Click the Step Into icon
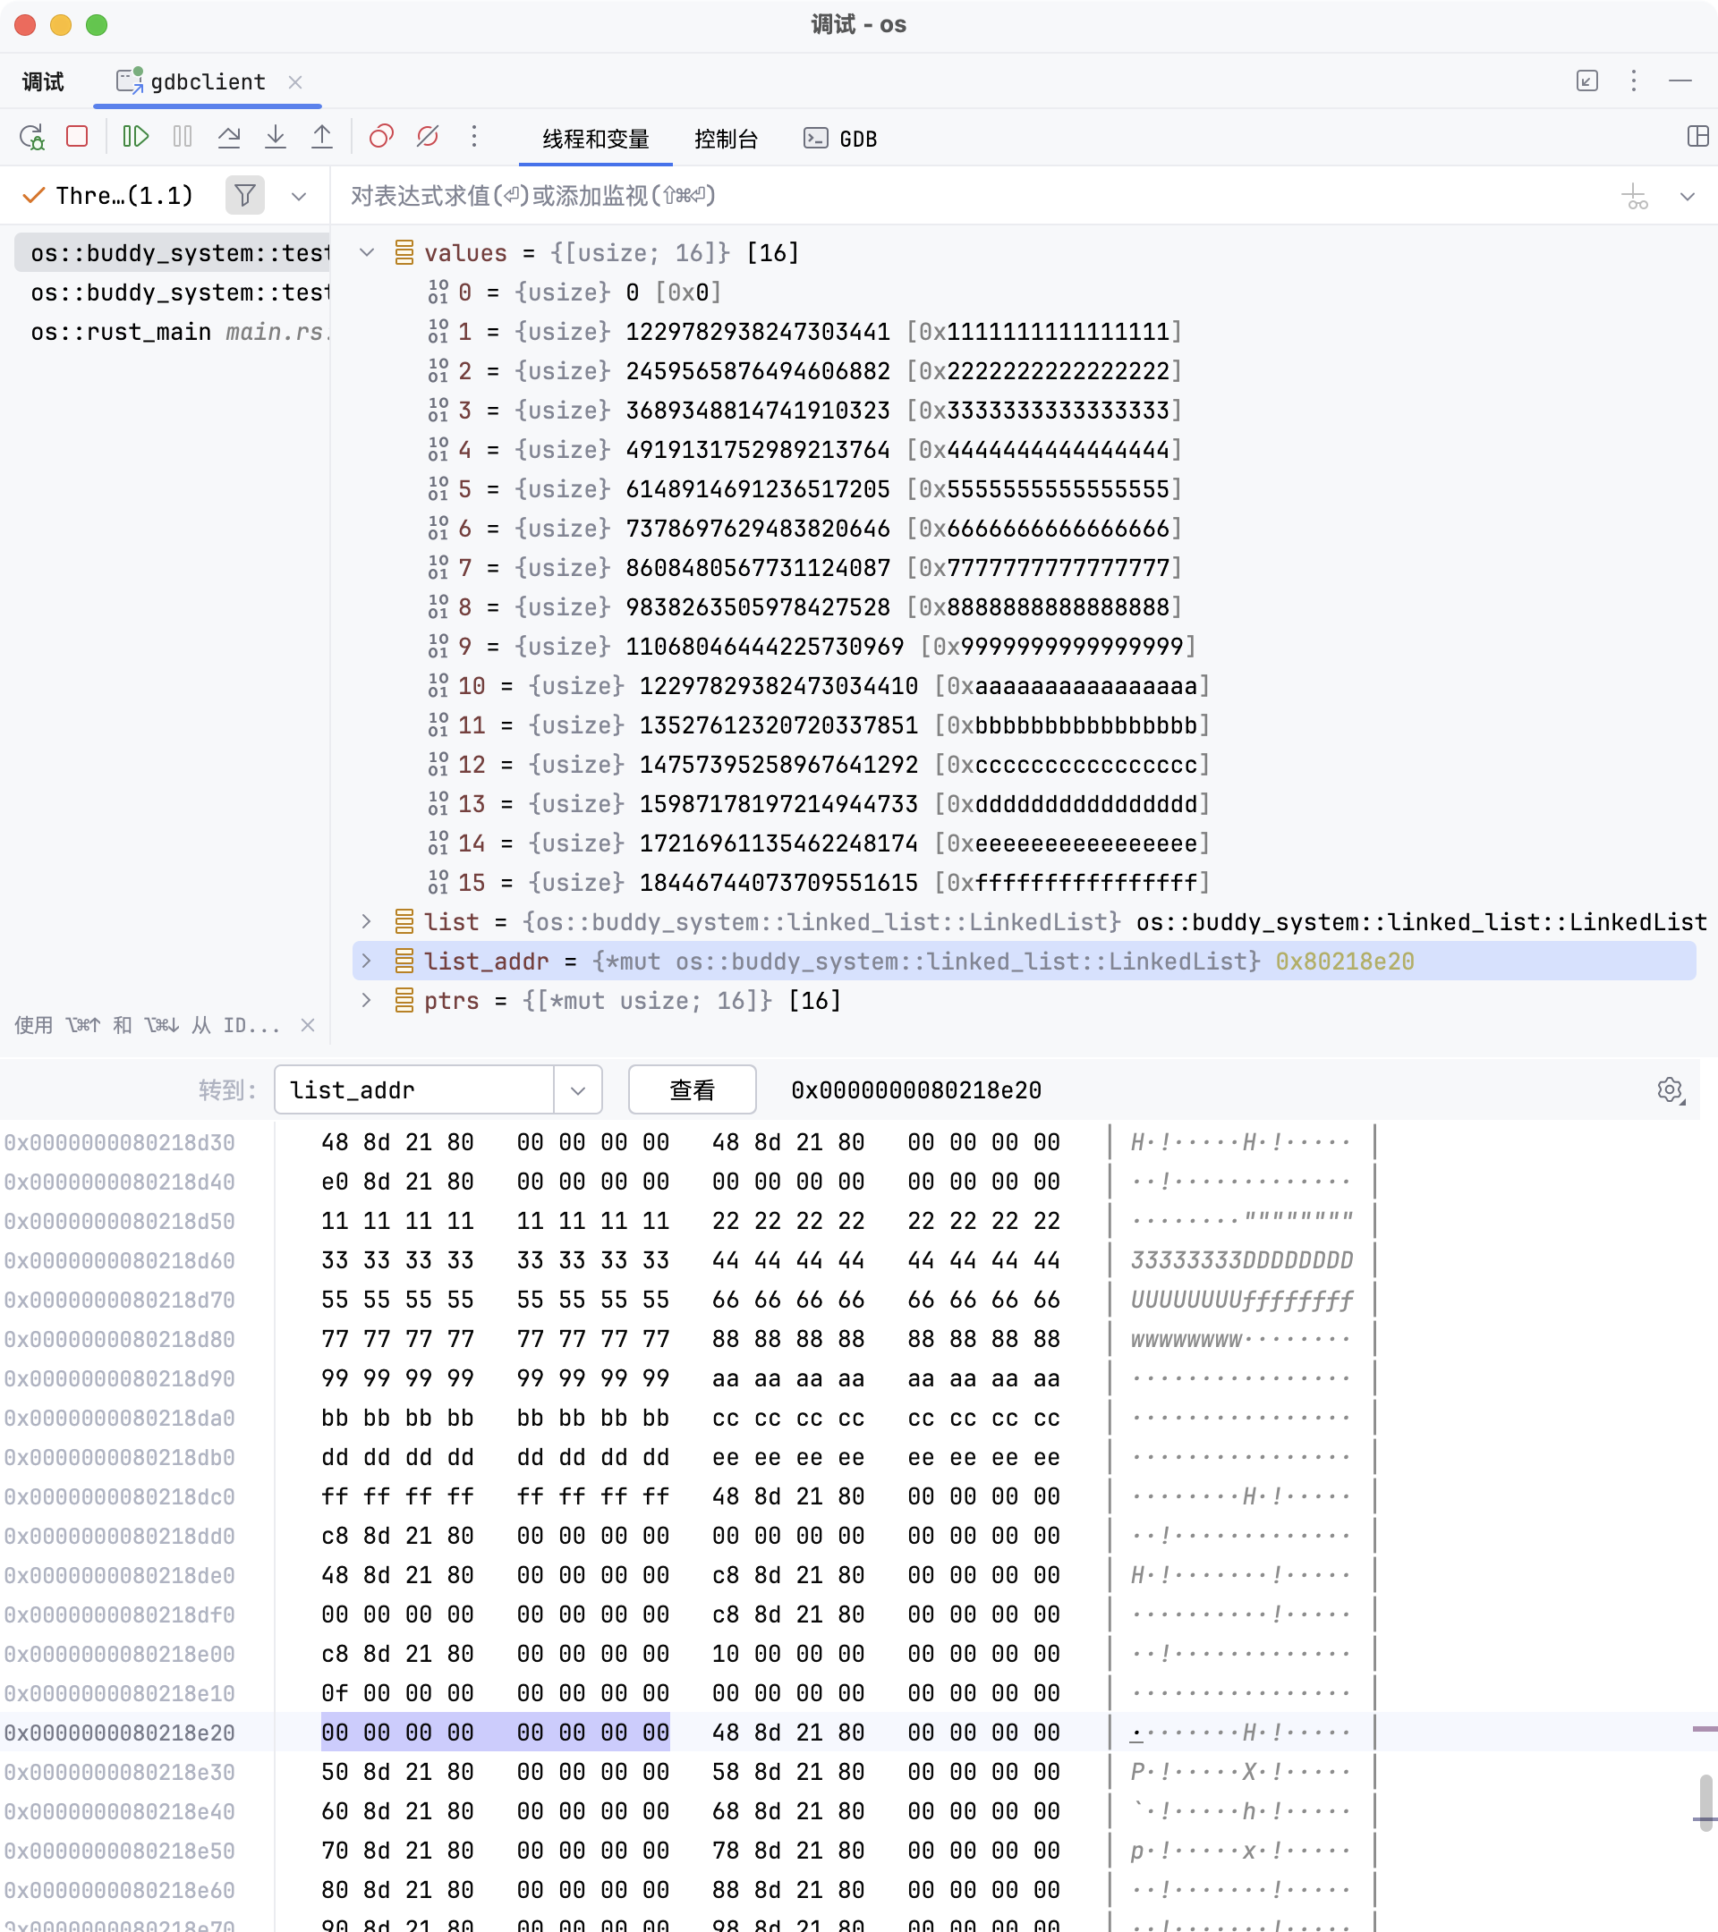 coord(275,138)
